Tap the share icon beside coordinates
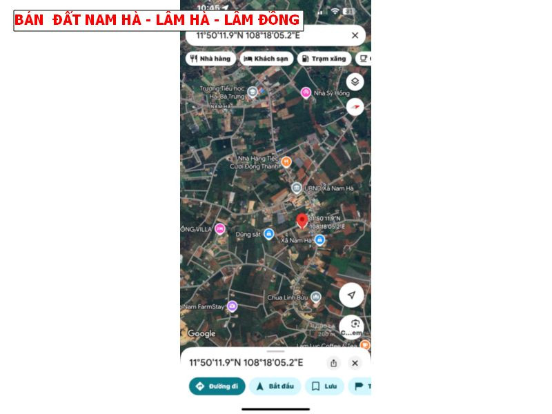 click(333, 363)
